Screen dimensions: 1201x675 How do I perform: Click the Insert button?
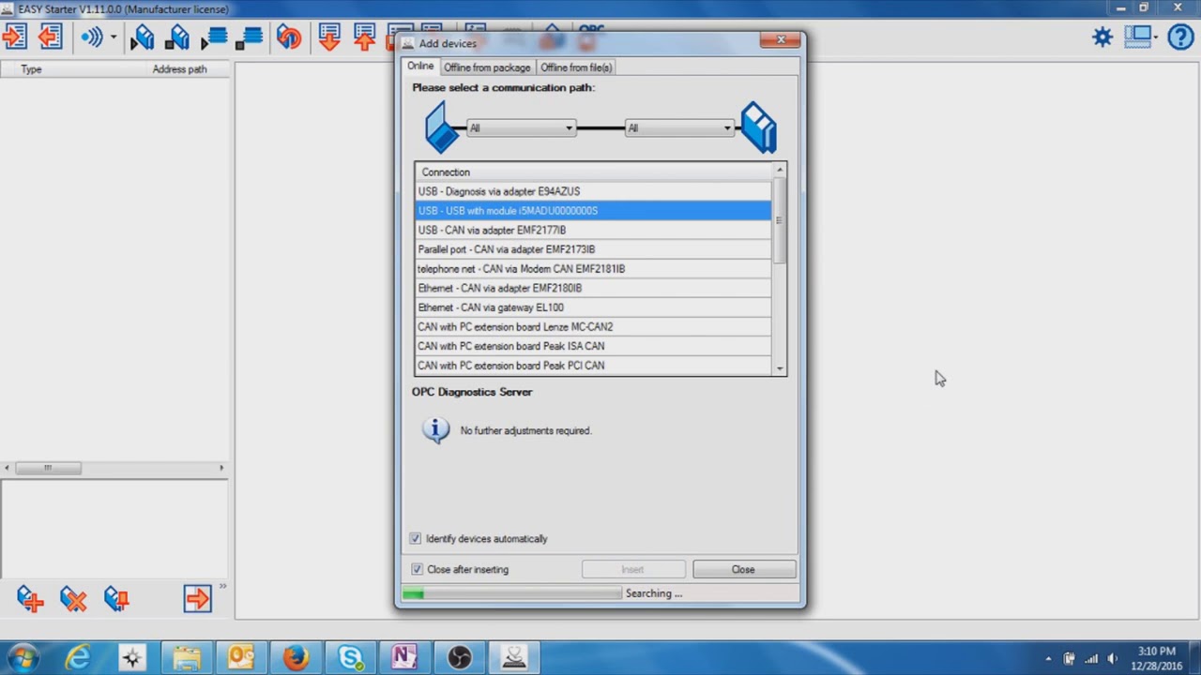[632, 570]
